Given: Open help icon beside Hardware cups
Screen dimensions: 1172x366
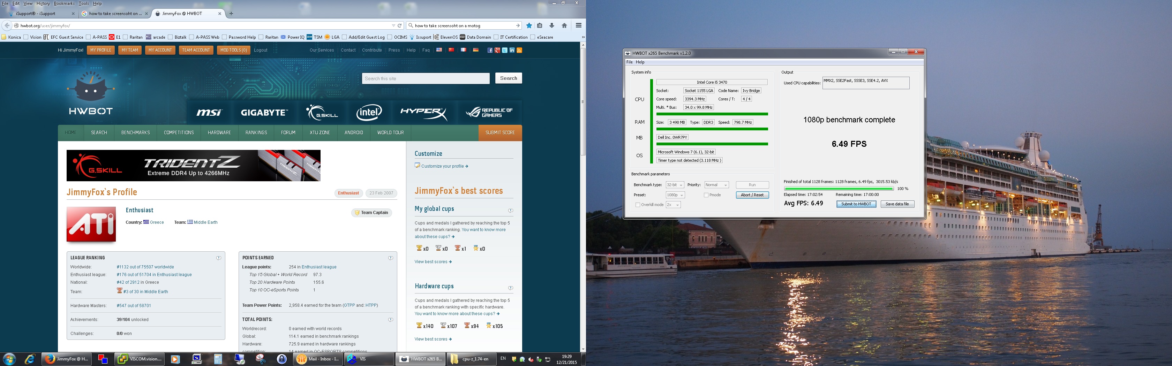Looking at the screenshot, I should [510, 288].
